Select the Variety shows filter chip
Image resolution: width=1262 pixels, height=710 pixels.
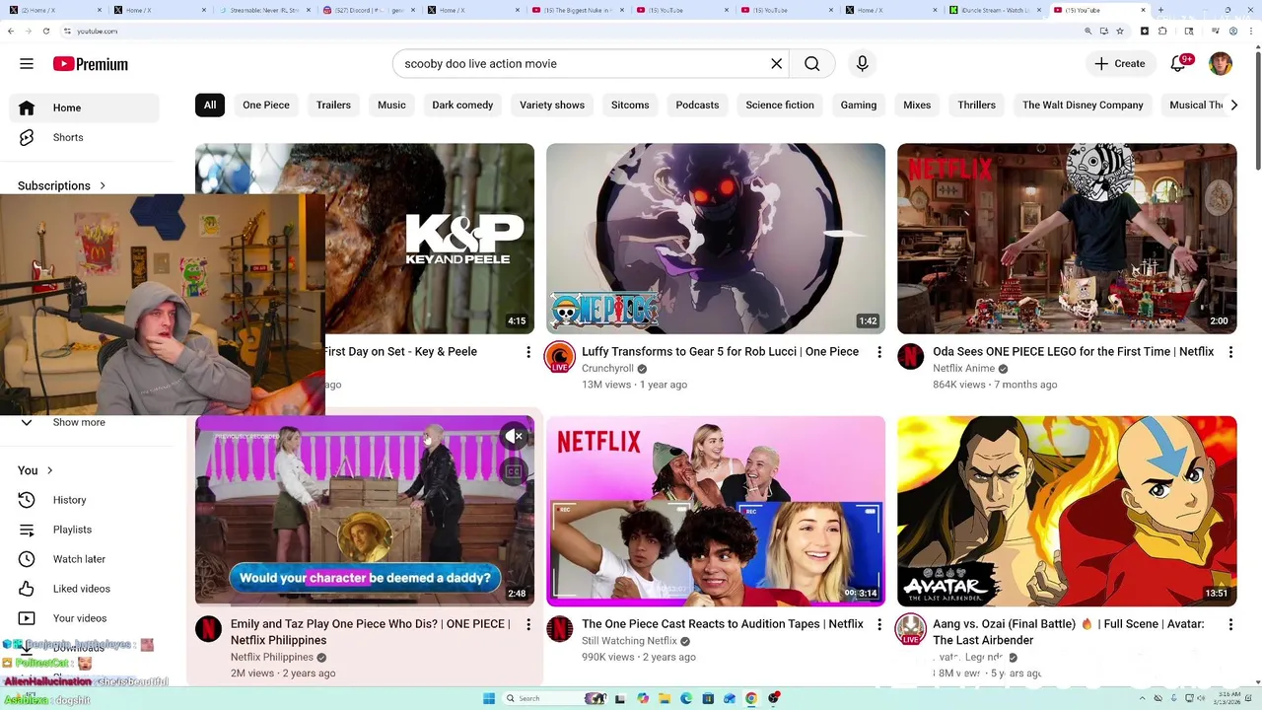[552, 106]
